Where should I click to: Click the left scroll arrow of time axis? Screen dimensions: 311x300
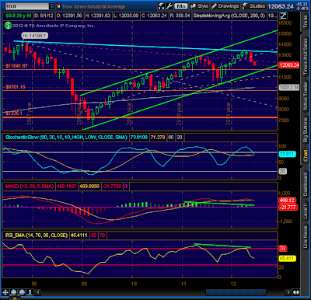coord(38,292)
